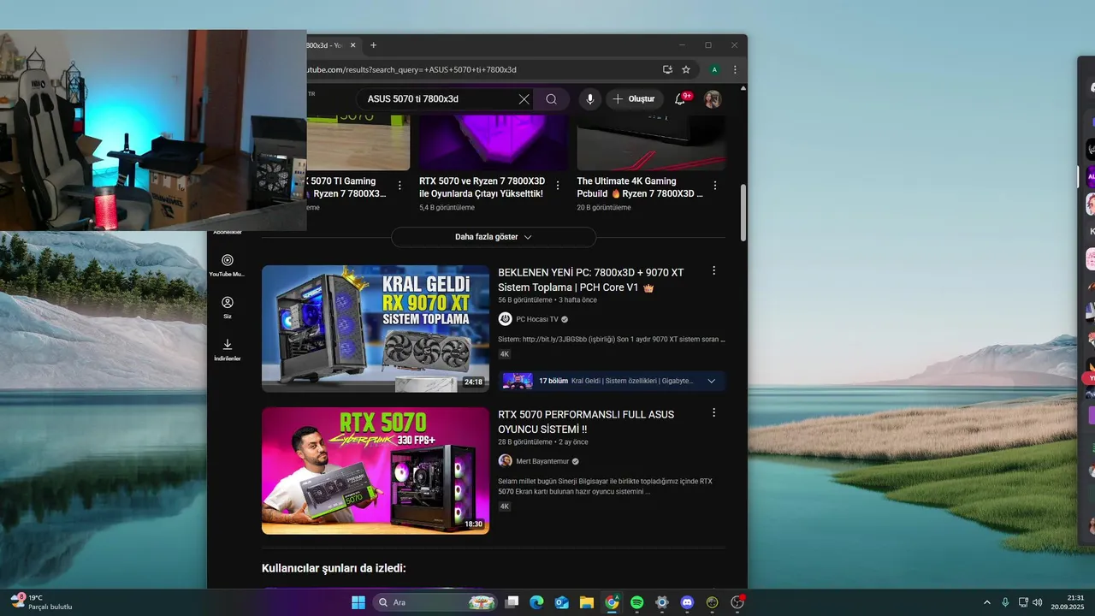
Task: Open RTX 5070 PERFORMANSLI FULL ASUS title
Action: (x=586, y=422)
